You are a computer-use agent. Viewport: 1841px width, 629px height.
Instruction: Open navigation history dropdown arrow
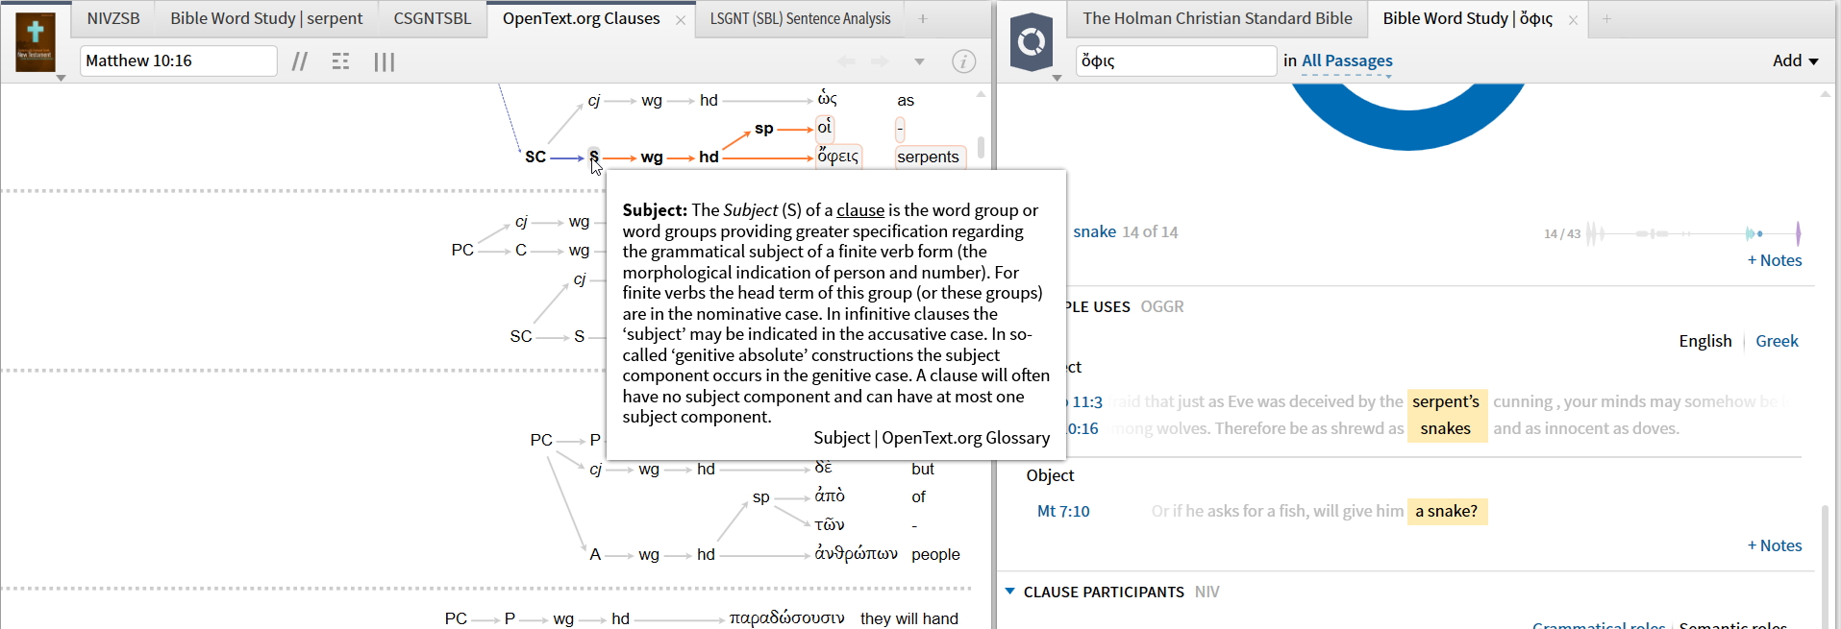(x=919, y=61)
